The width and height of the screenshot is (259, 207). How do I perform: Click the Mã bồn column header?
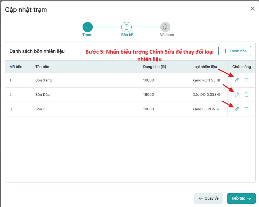(x=16, y=67)
